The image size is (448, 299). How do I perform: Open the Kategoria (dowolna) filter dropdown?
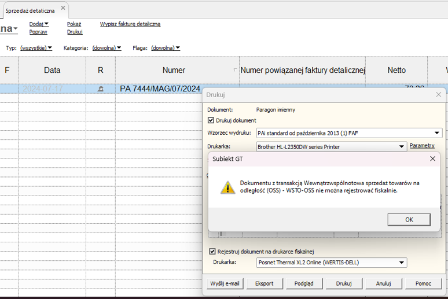[107, 47]
